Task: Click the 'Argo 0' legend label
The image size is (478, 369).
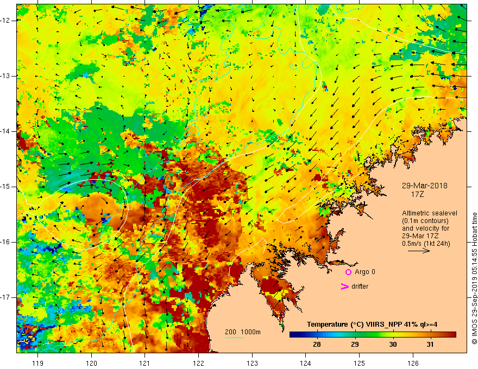Action: (365, 272)
